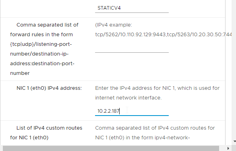Viewport: 236px width, 151px height.
Task: Click 'NIC 1 (eth0) in the form ipv4-network-' text
Action: point(143,138)
